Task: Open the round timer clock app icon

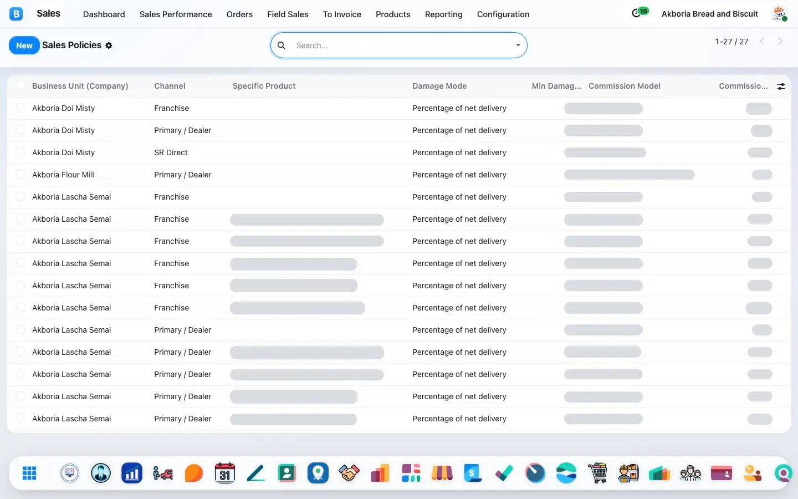Action: coord(535,473)
